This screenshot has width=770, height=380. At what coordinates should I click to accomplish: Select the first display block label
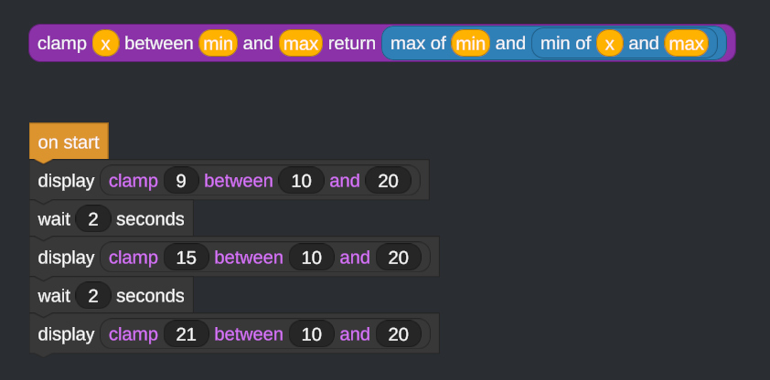[x=66, y=181]
